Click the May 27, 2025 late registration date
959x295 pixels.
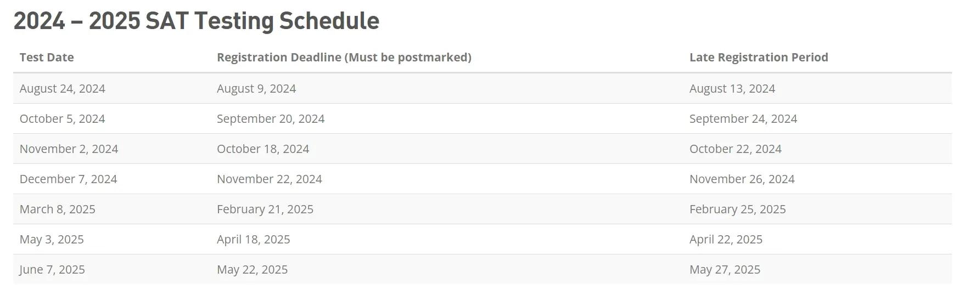click(725, 270)
